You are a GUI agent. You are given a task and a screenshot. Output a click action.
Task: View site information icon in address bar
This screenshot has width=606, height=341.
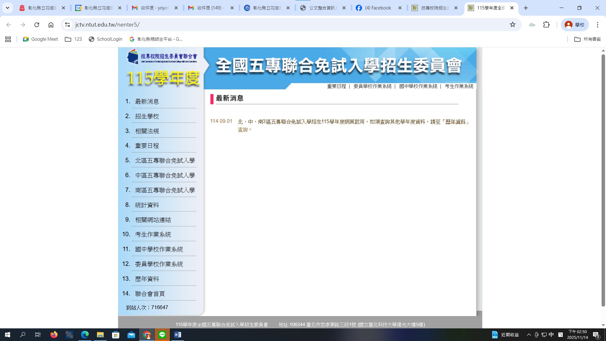click(67, 25)
